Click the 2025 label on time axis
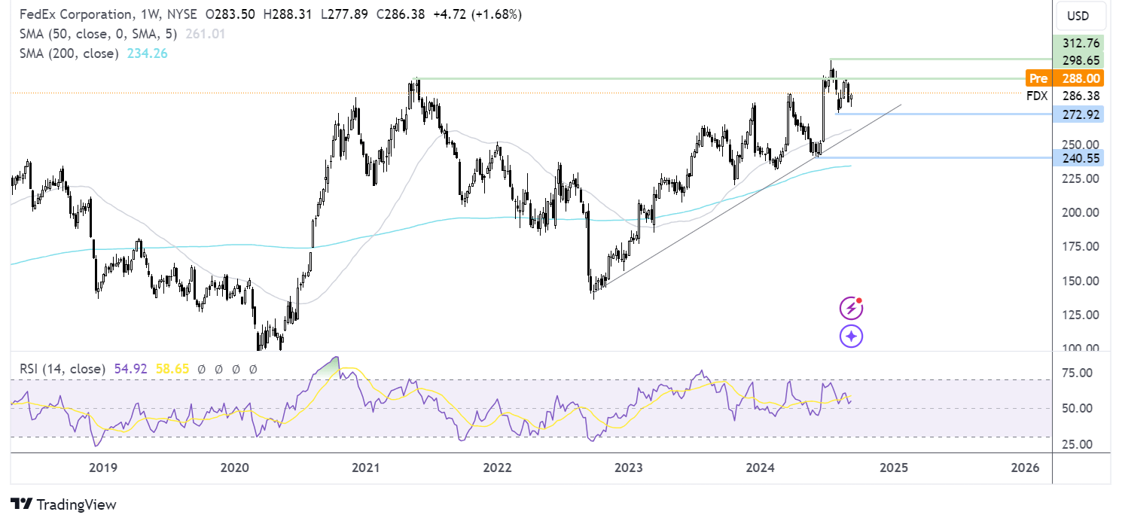The width and height of the screenshot is (1122, 524). tap(893, 468)
